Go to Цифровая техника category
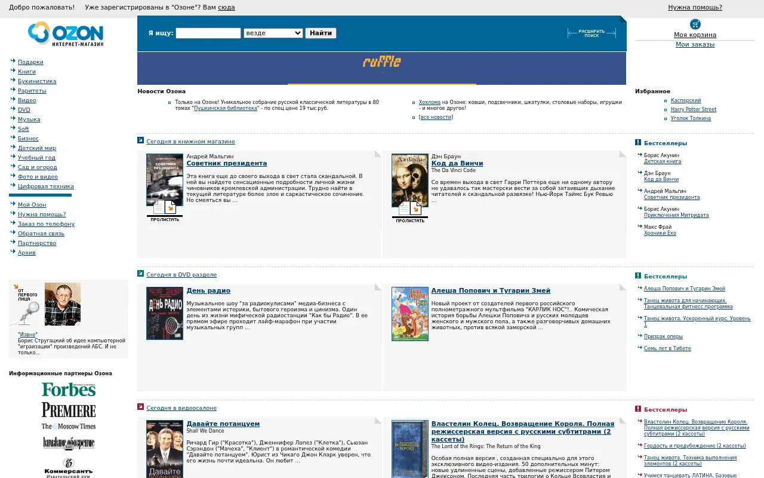 (x=46, y=186)
